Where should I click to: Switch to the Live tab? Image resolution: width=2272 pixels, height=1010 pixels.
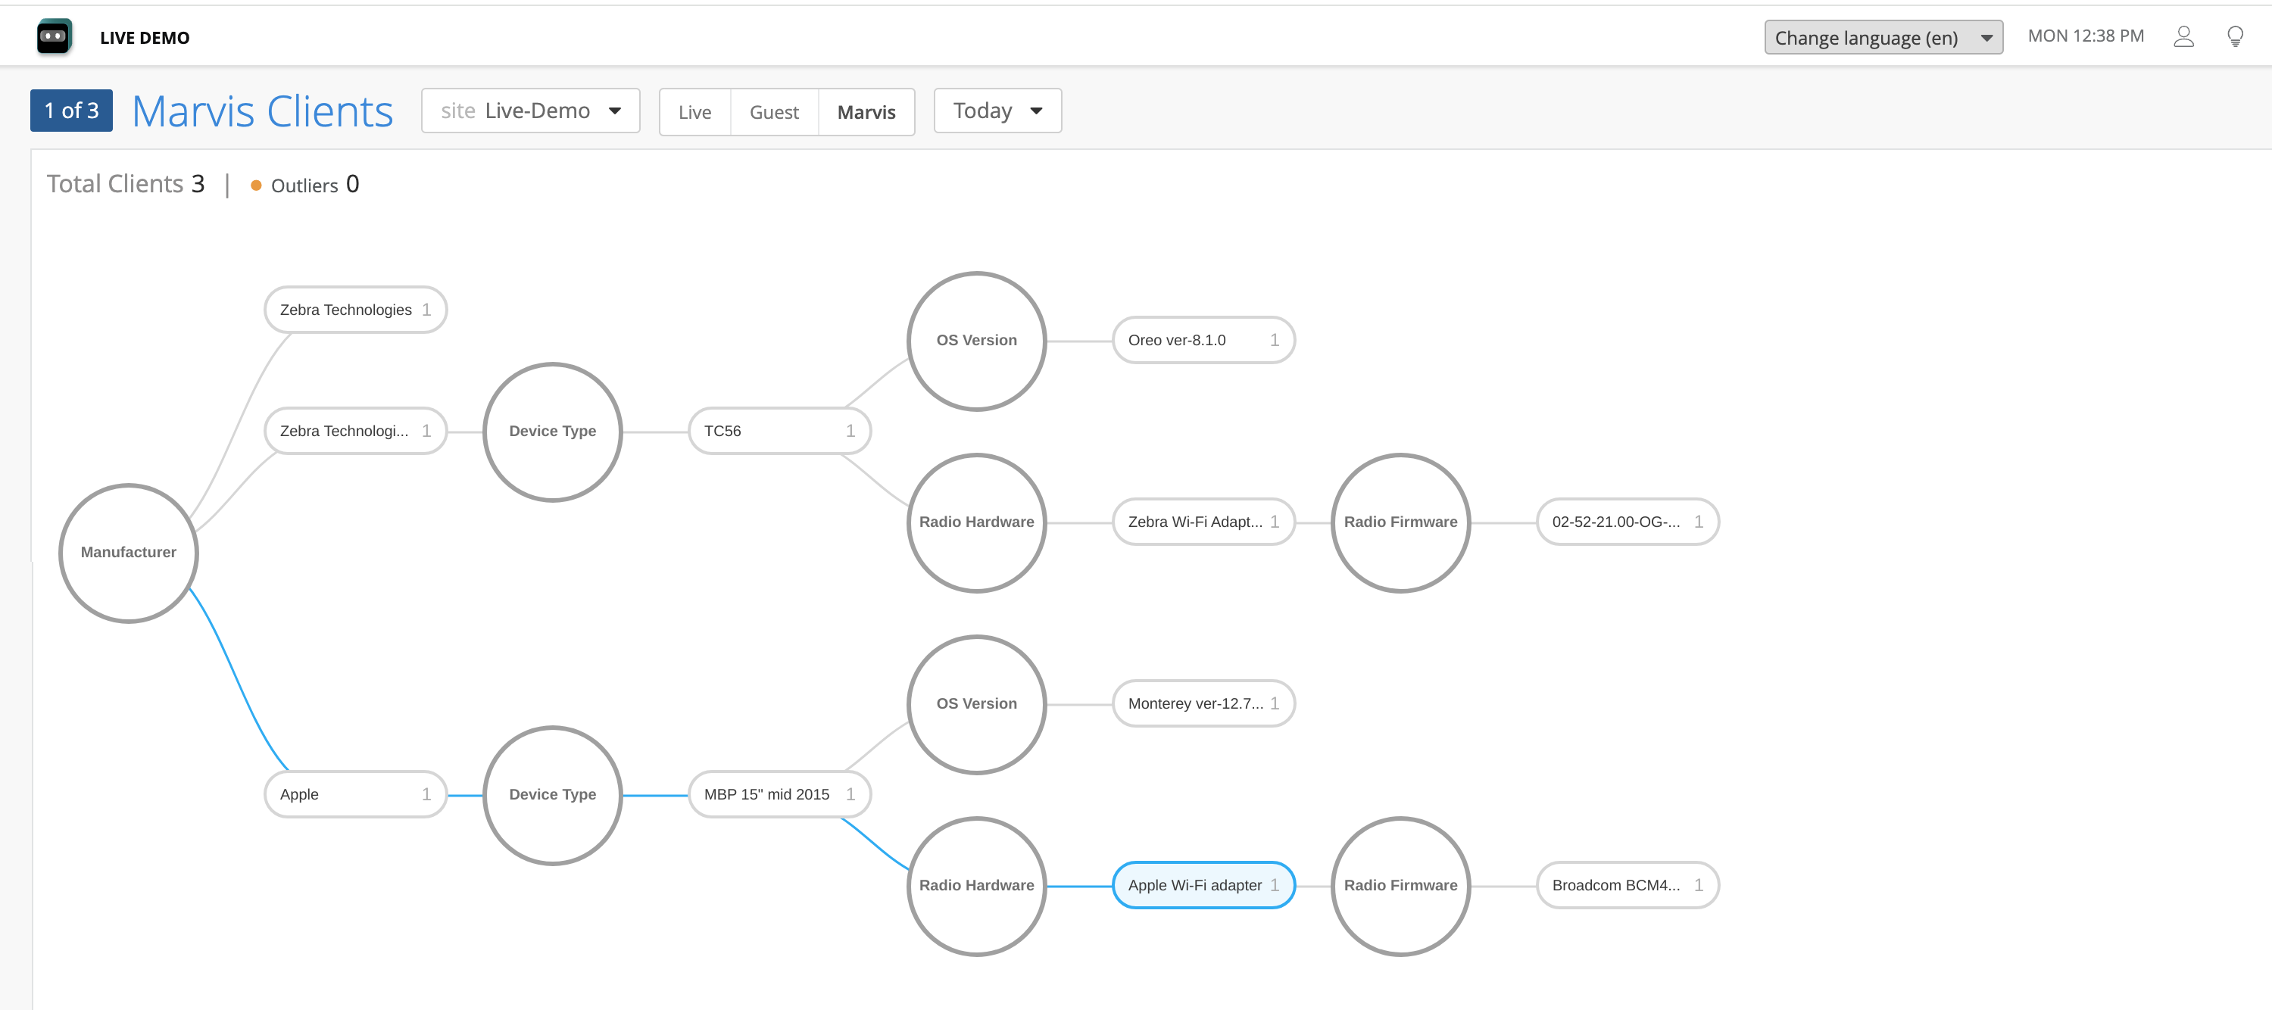coord(695,112)
